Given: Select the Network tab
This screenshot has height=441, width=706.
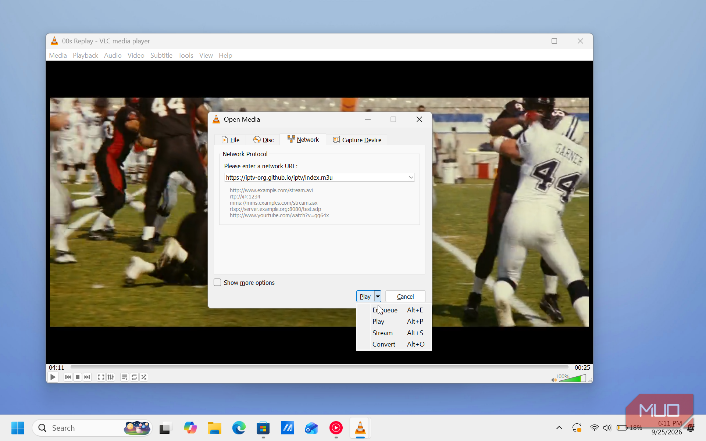Looking at the screenshot, I should tap(303, 140).
